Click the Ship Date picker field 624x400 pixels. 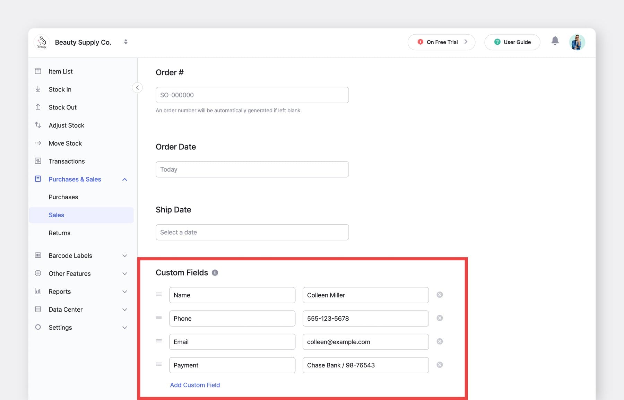[252, 232]
